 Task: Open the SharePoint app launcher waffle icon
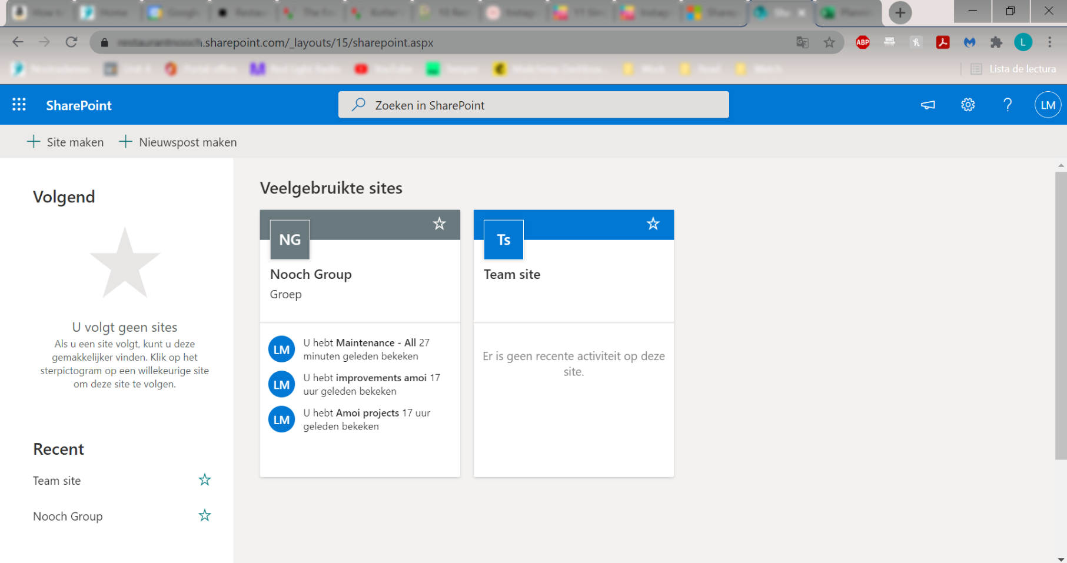(19, 105)
